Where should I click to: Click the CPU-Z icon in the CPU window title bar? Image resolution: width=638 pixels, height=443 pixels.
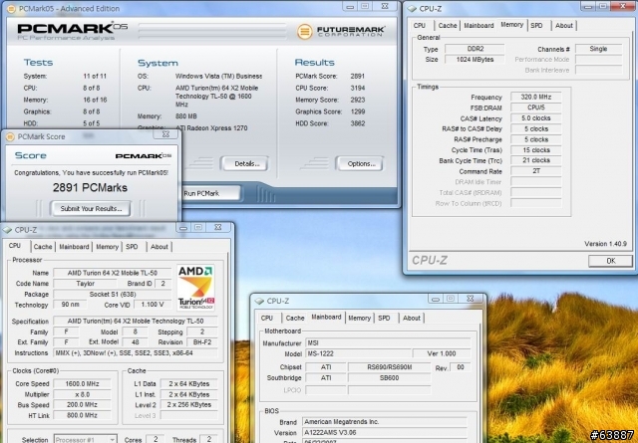click(x=7, y=230)
